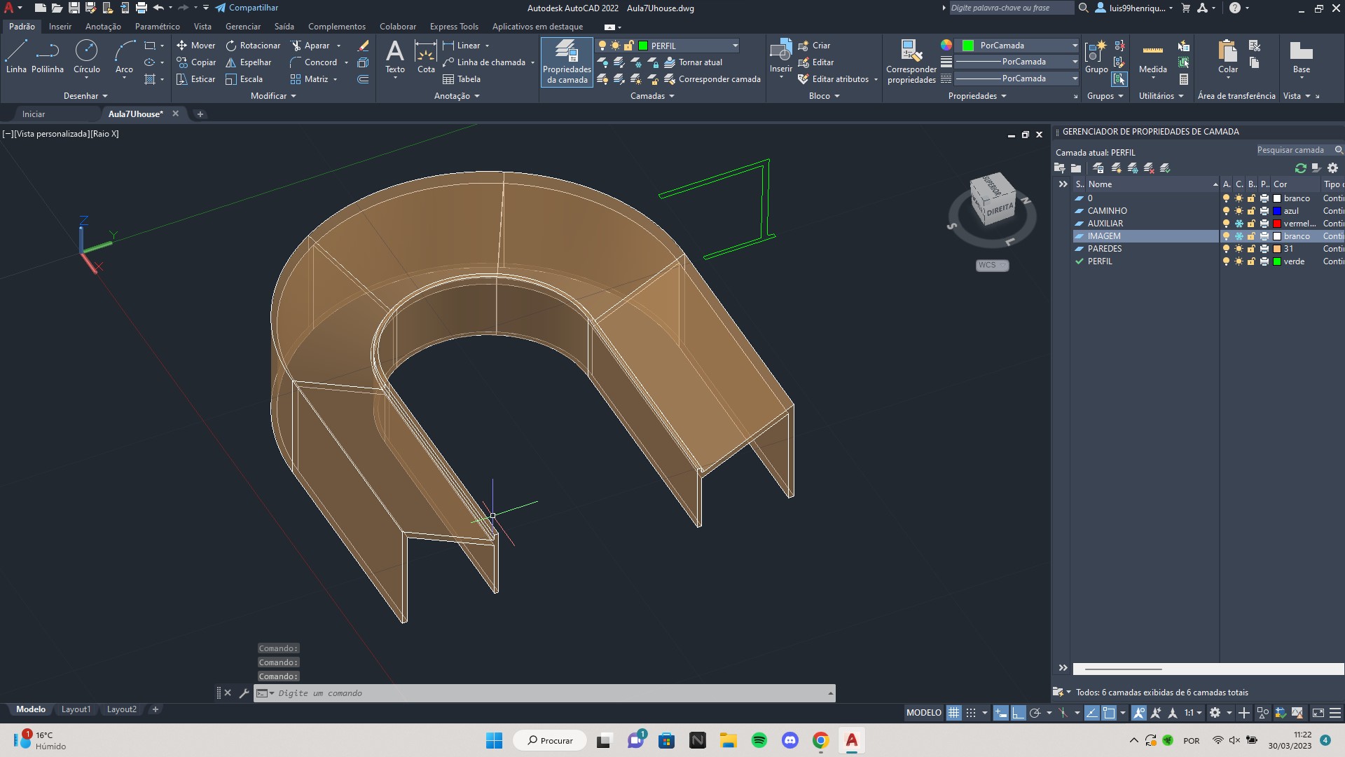Click the ViewCube DIREITA face

click(1000, 209)
